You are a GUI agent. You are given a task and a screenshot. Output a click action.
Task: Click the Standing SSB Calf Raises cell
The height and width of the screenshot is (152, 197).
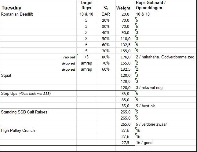[24, 112]
